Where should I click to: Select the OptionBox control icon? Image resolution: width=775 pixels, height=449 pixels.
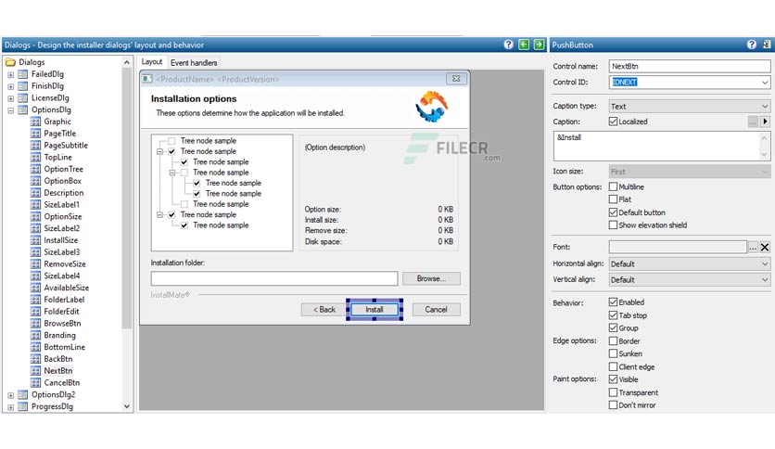(x=35, y=181)
